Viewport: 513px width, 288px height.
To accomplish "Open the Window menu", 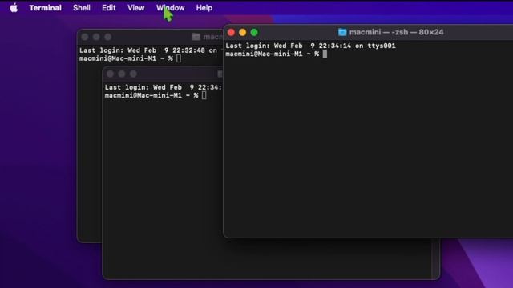I will pos(170,8).
